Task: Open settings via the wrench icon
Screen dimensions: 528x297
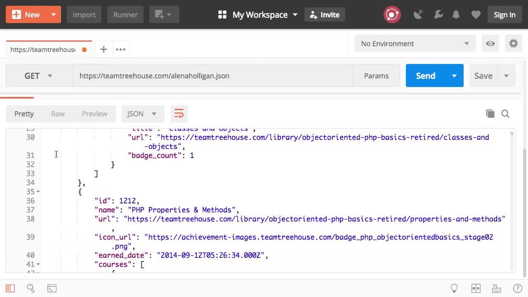Action: [438, 15]
